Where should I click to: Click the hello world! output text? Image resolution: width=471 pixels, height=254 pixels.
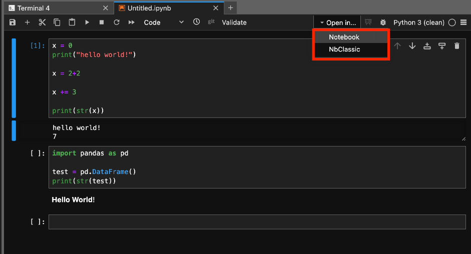pyautogui.click(x=76, y=127)
